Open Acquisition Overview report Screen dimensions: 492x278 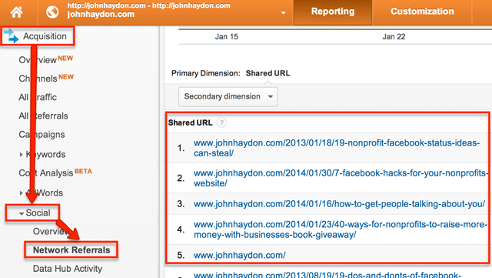38,60
